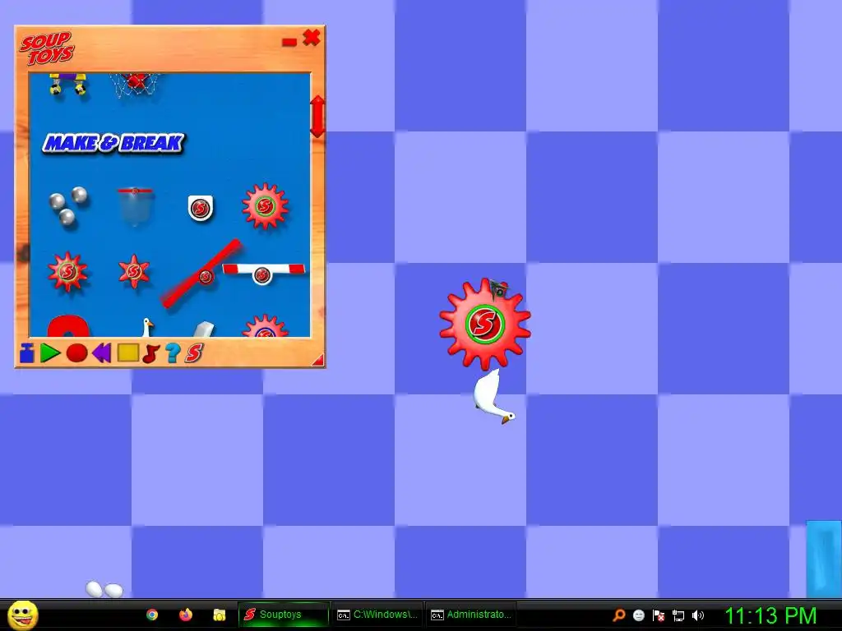842x631 pixels.
Task: Open the yellow smiley start button
Action: 23,615
